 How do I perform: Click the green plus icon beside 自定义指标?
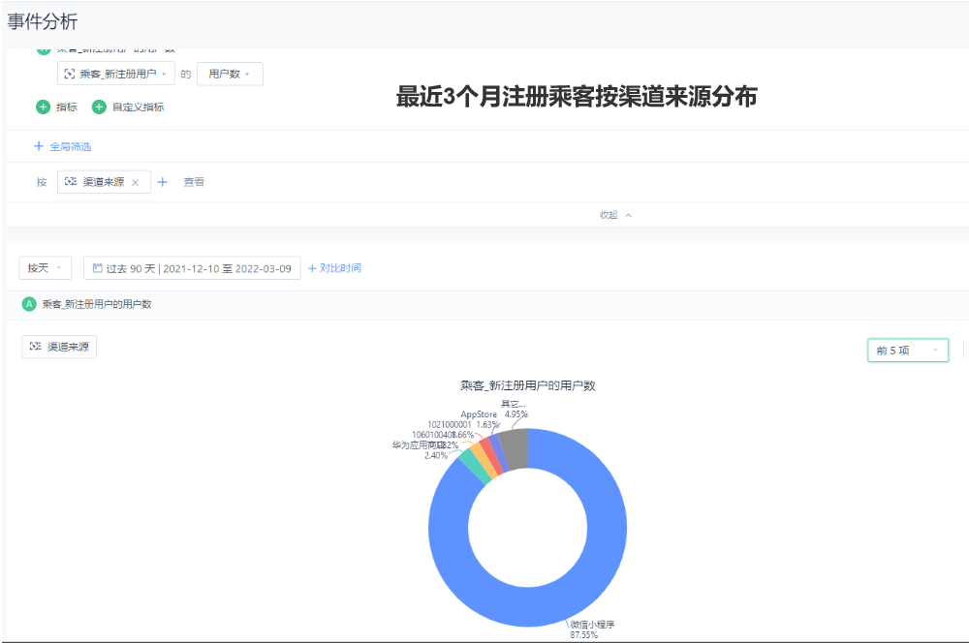[99, 107]
